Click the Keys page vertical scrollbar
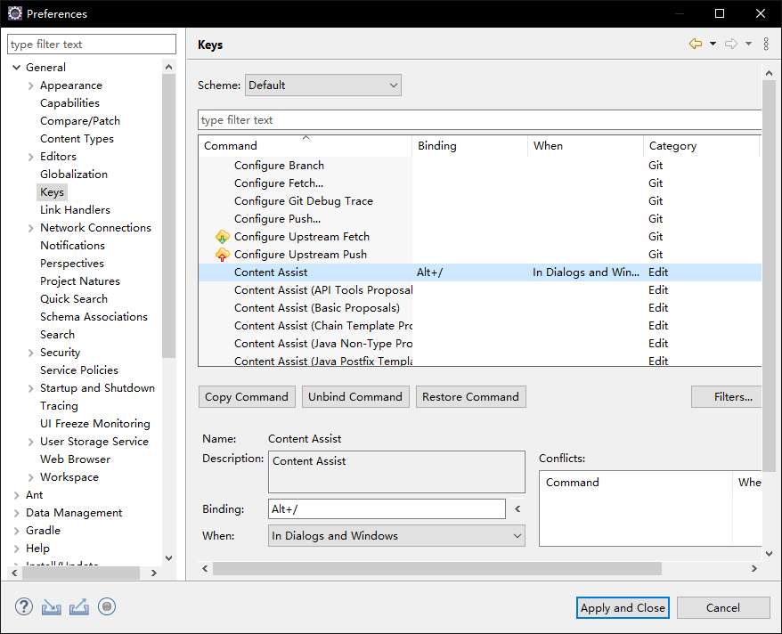Screen dimensions: 782x634 769,274
